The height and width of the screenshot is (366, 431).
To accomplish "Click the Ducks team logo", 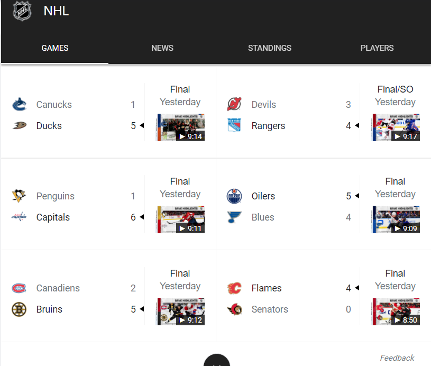I will [19, 125].
